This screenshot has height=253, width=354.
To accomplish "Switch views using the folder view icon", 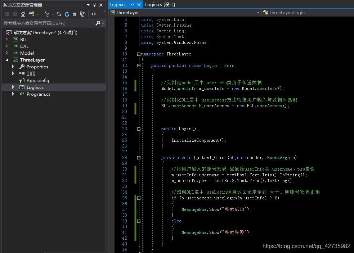I will (x=31, y=14).
